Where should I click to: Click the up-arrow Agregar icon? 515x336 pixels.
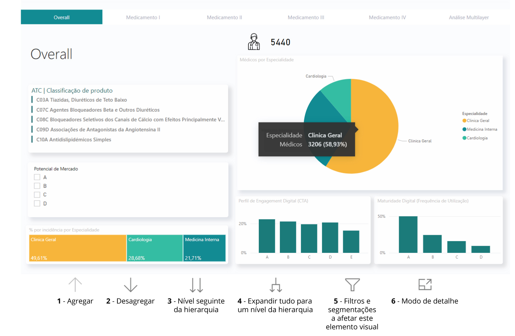tap(75, 285)
